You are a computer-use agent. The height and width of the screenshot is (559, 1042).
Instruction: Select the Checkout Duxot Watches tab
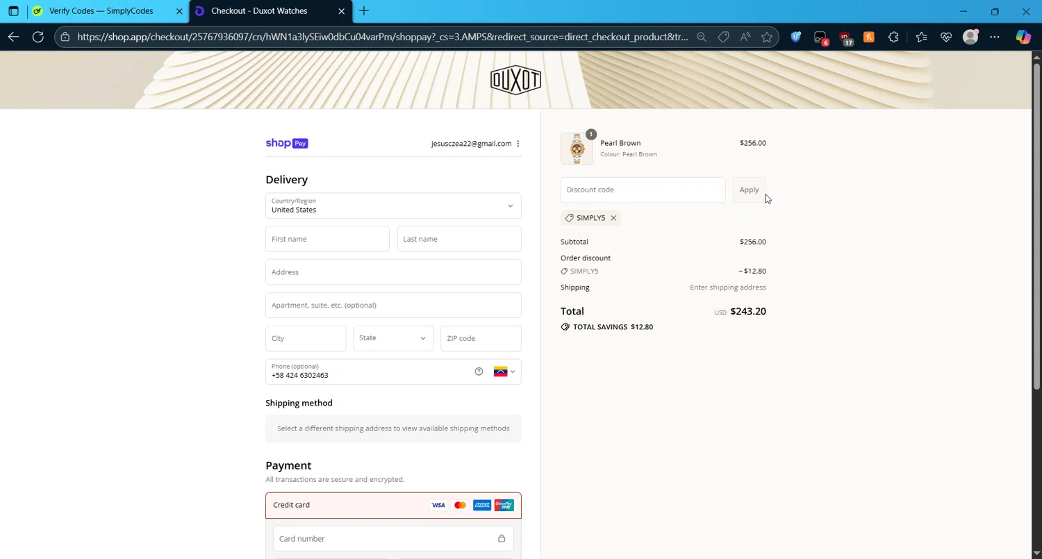point(259,11)
